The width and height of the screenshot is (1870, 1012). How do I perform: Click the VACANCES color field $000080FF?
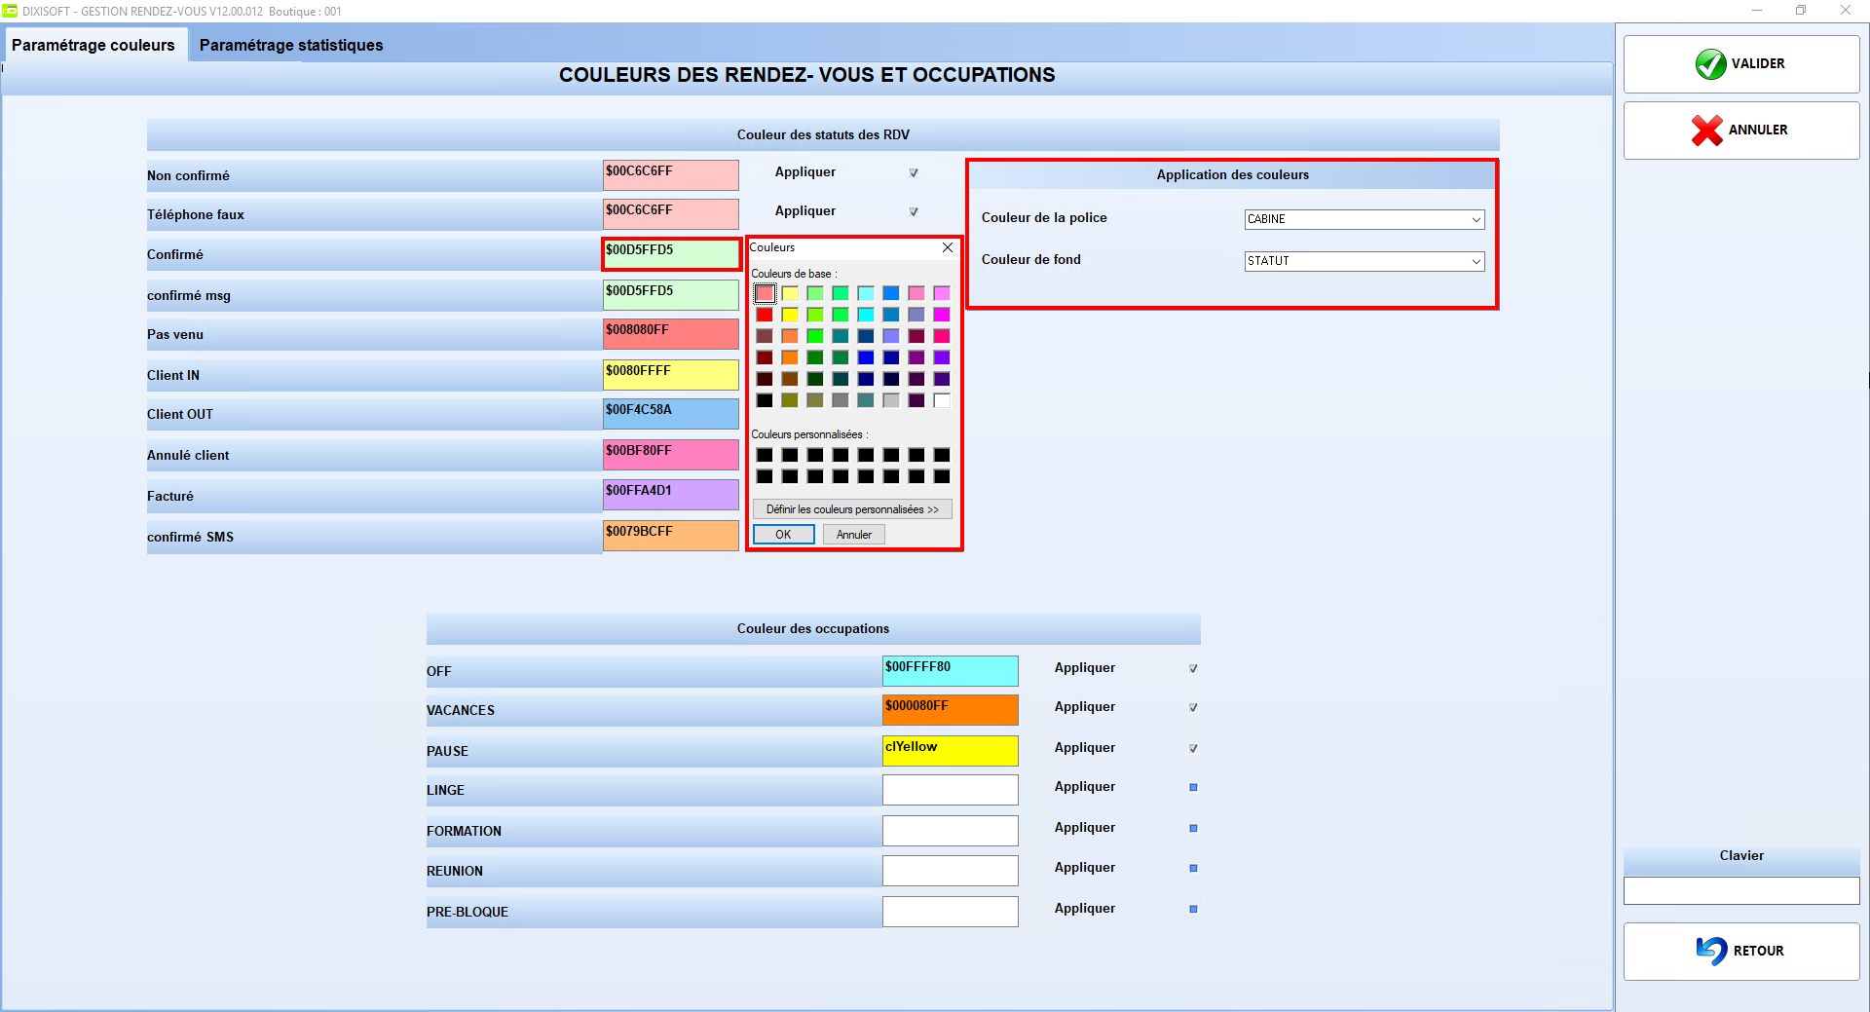click(x=951, y=710)
